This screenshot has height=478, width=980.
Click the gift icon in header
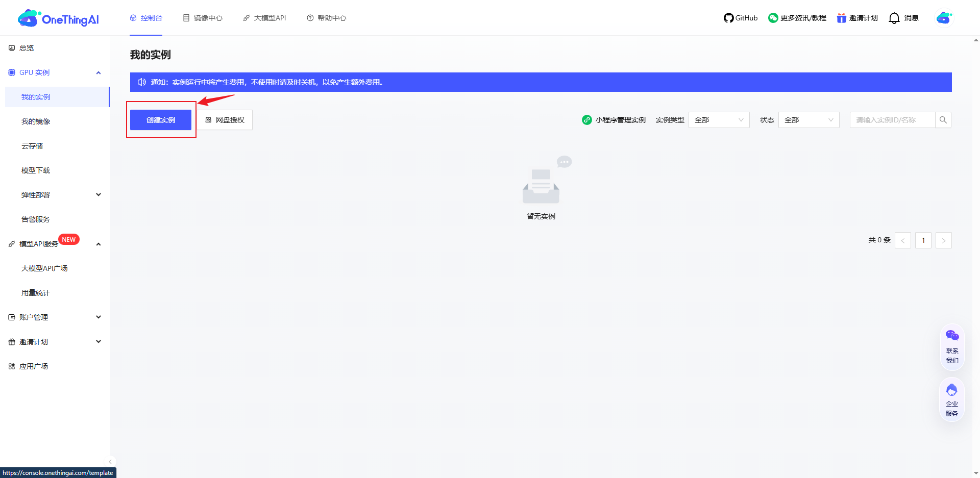pyautogui.click(x=842, y=18)
